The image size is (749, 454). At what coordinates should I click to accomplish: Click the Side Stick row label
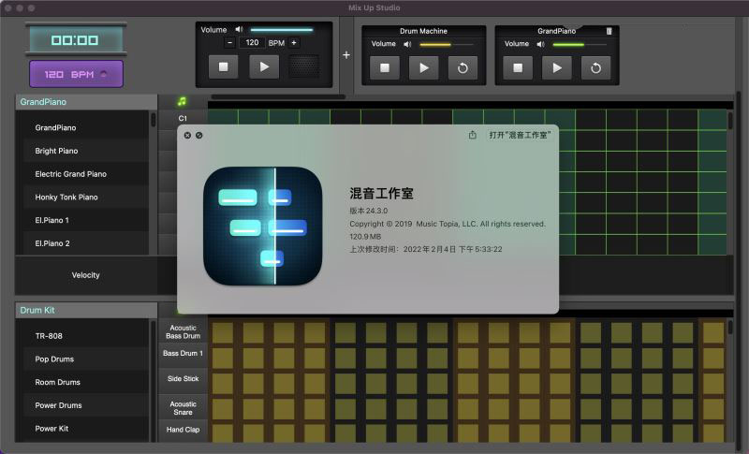[x=183, y=378]
